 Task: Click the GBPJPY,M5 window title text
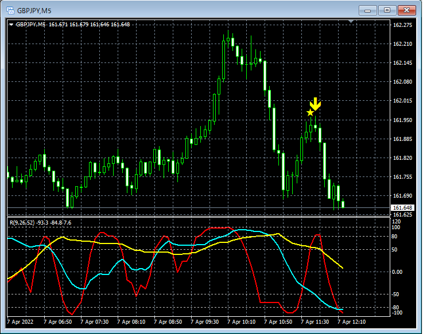[34, 11]
